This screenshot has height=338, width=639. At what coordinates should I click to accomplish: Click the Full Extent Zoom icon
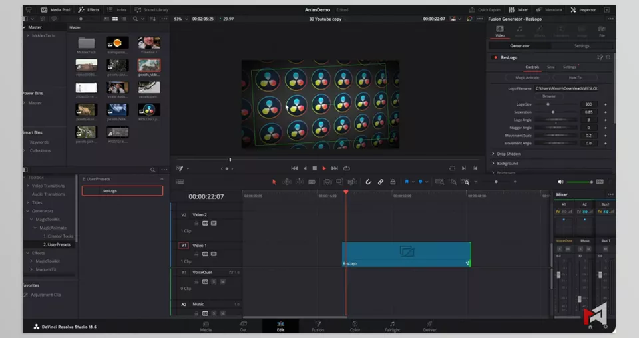tap(439, 182)
